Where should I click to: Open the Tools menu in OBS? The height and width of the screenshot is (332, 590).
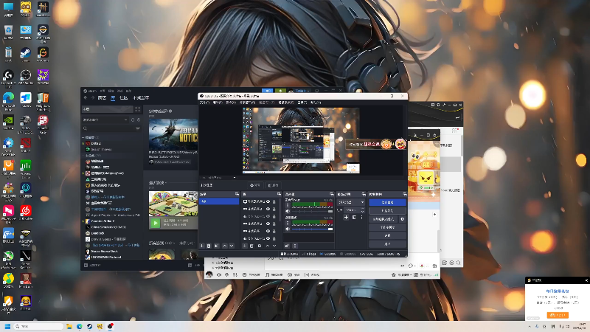click(x=302, y=103)
